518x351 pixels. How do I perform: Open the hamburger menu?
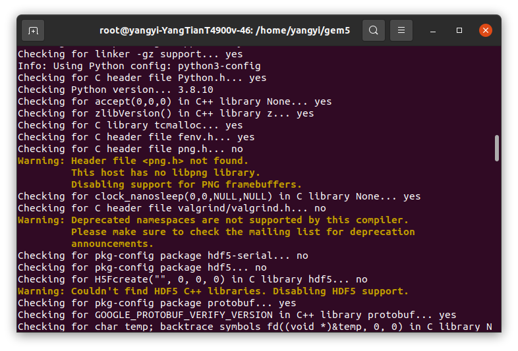point(401,30)
